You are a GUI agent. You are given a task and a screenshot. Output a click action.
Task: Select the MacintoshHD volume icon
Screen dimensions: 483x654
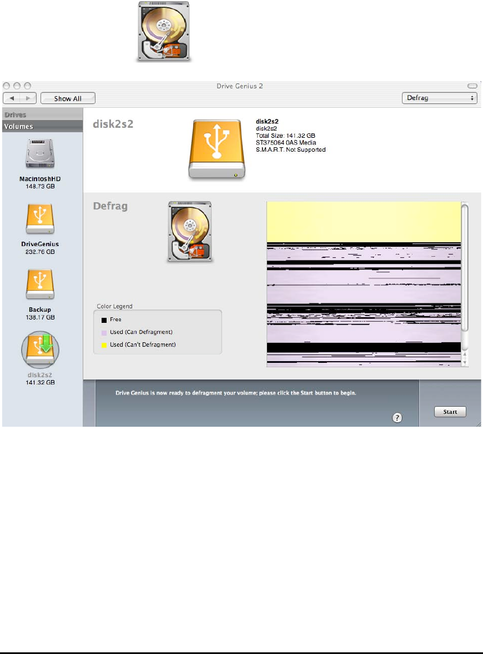pyautogui.click(x=40, y=153)
